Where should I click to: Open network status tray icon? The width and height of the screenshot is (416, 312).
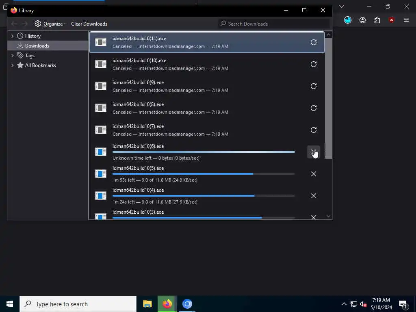(x=354, y=304)
